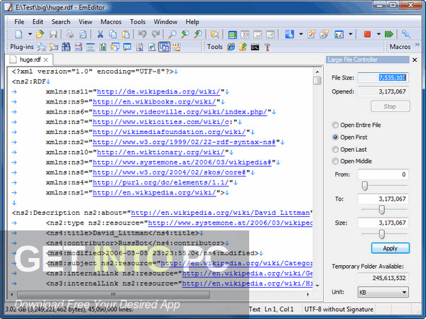Choose the Open Last option
Screen dimensions: 426x319
click(349, 150)
